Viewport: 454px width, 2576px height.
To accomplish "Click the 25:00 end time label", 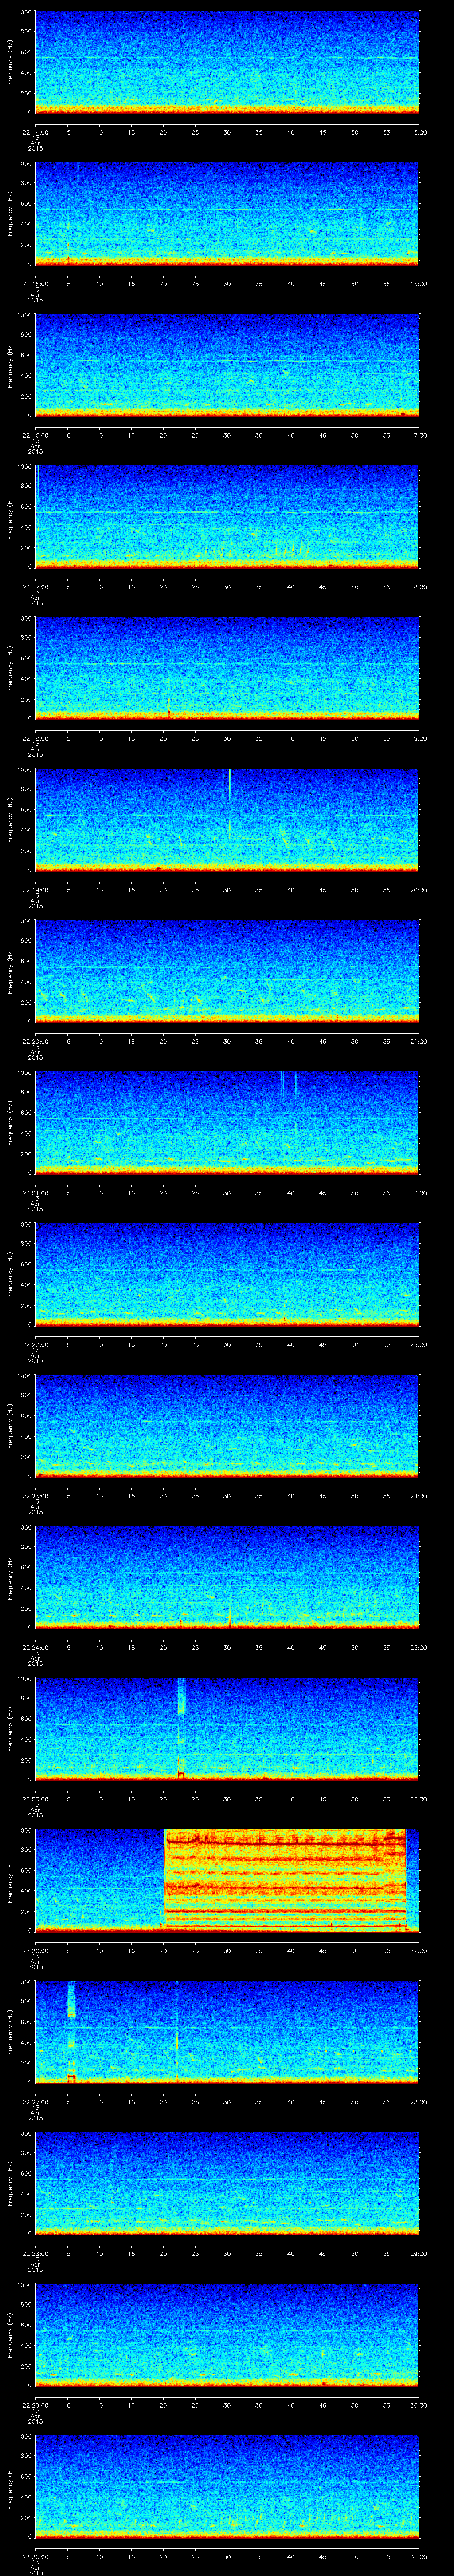I will pos(419,1647).
